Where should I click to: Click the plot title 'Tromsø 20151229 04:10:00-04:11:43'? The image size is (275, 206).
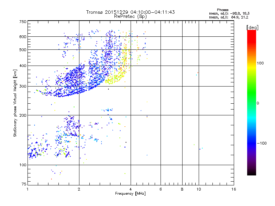(130, 12)
